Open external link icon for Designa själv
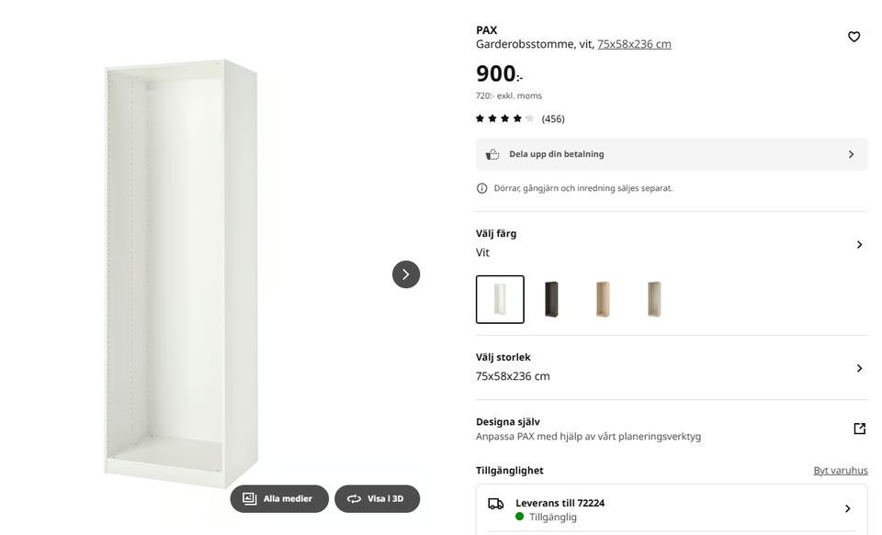882x535 pixels. click(x=859, y=429)
